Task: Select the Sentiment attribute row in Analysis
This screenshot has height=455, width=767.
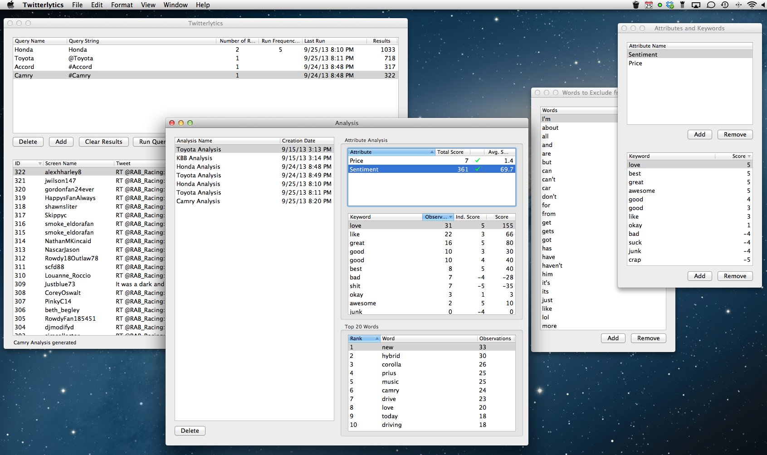Action: click(431, 169)
